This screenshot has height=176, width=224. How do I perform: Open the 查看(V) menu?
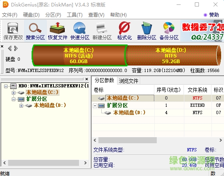96,15
